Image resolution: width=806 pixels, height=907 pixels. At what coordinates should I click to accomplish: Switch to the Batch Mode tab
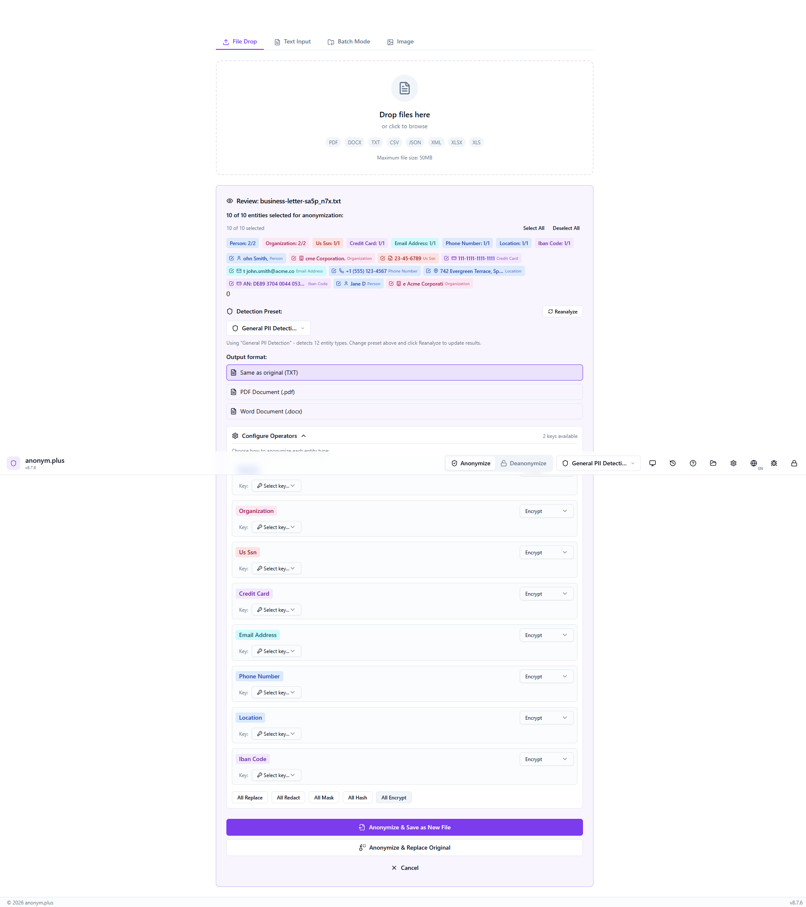[x=349, y=42]
